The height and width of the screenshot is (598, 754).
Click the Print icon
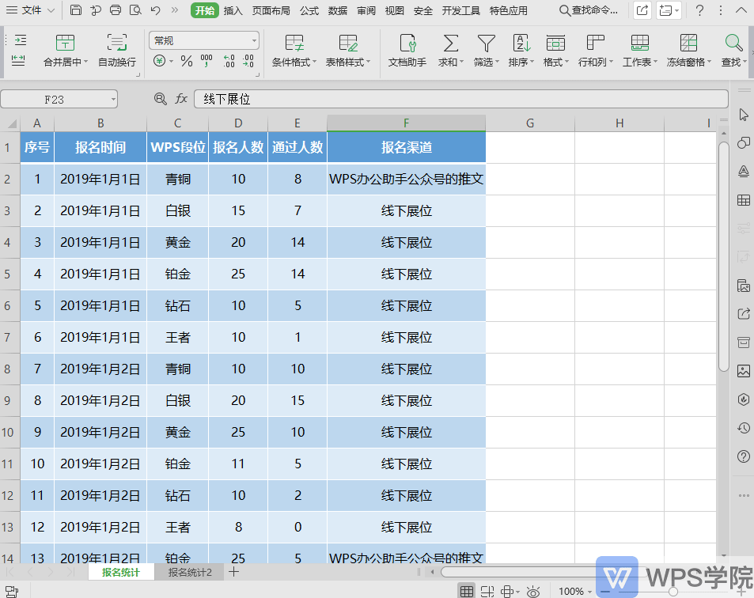point(116,10)
